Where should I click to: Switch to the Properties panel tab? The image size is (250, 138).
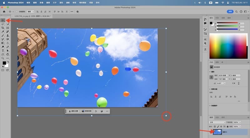[x=211, y=62]
